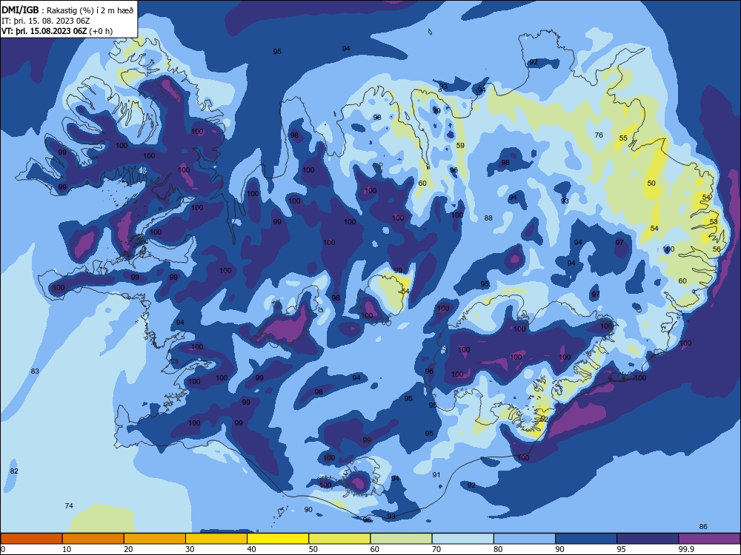The image size is (741, 555).
Task: Click the orange 10–20 legend swatch
Action: pos(93,539)
